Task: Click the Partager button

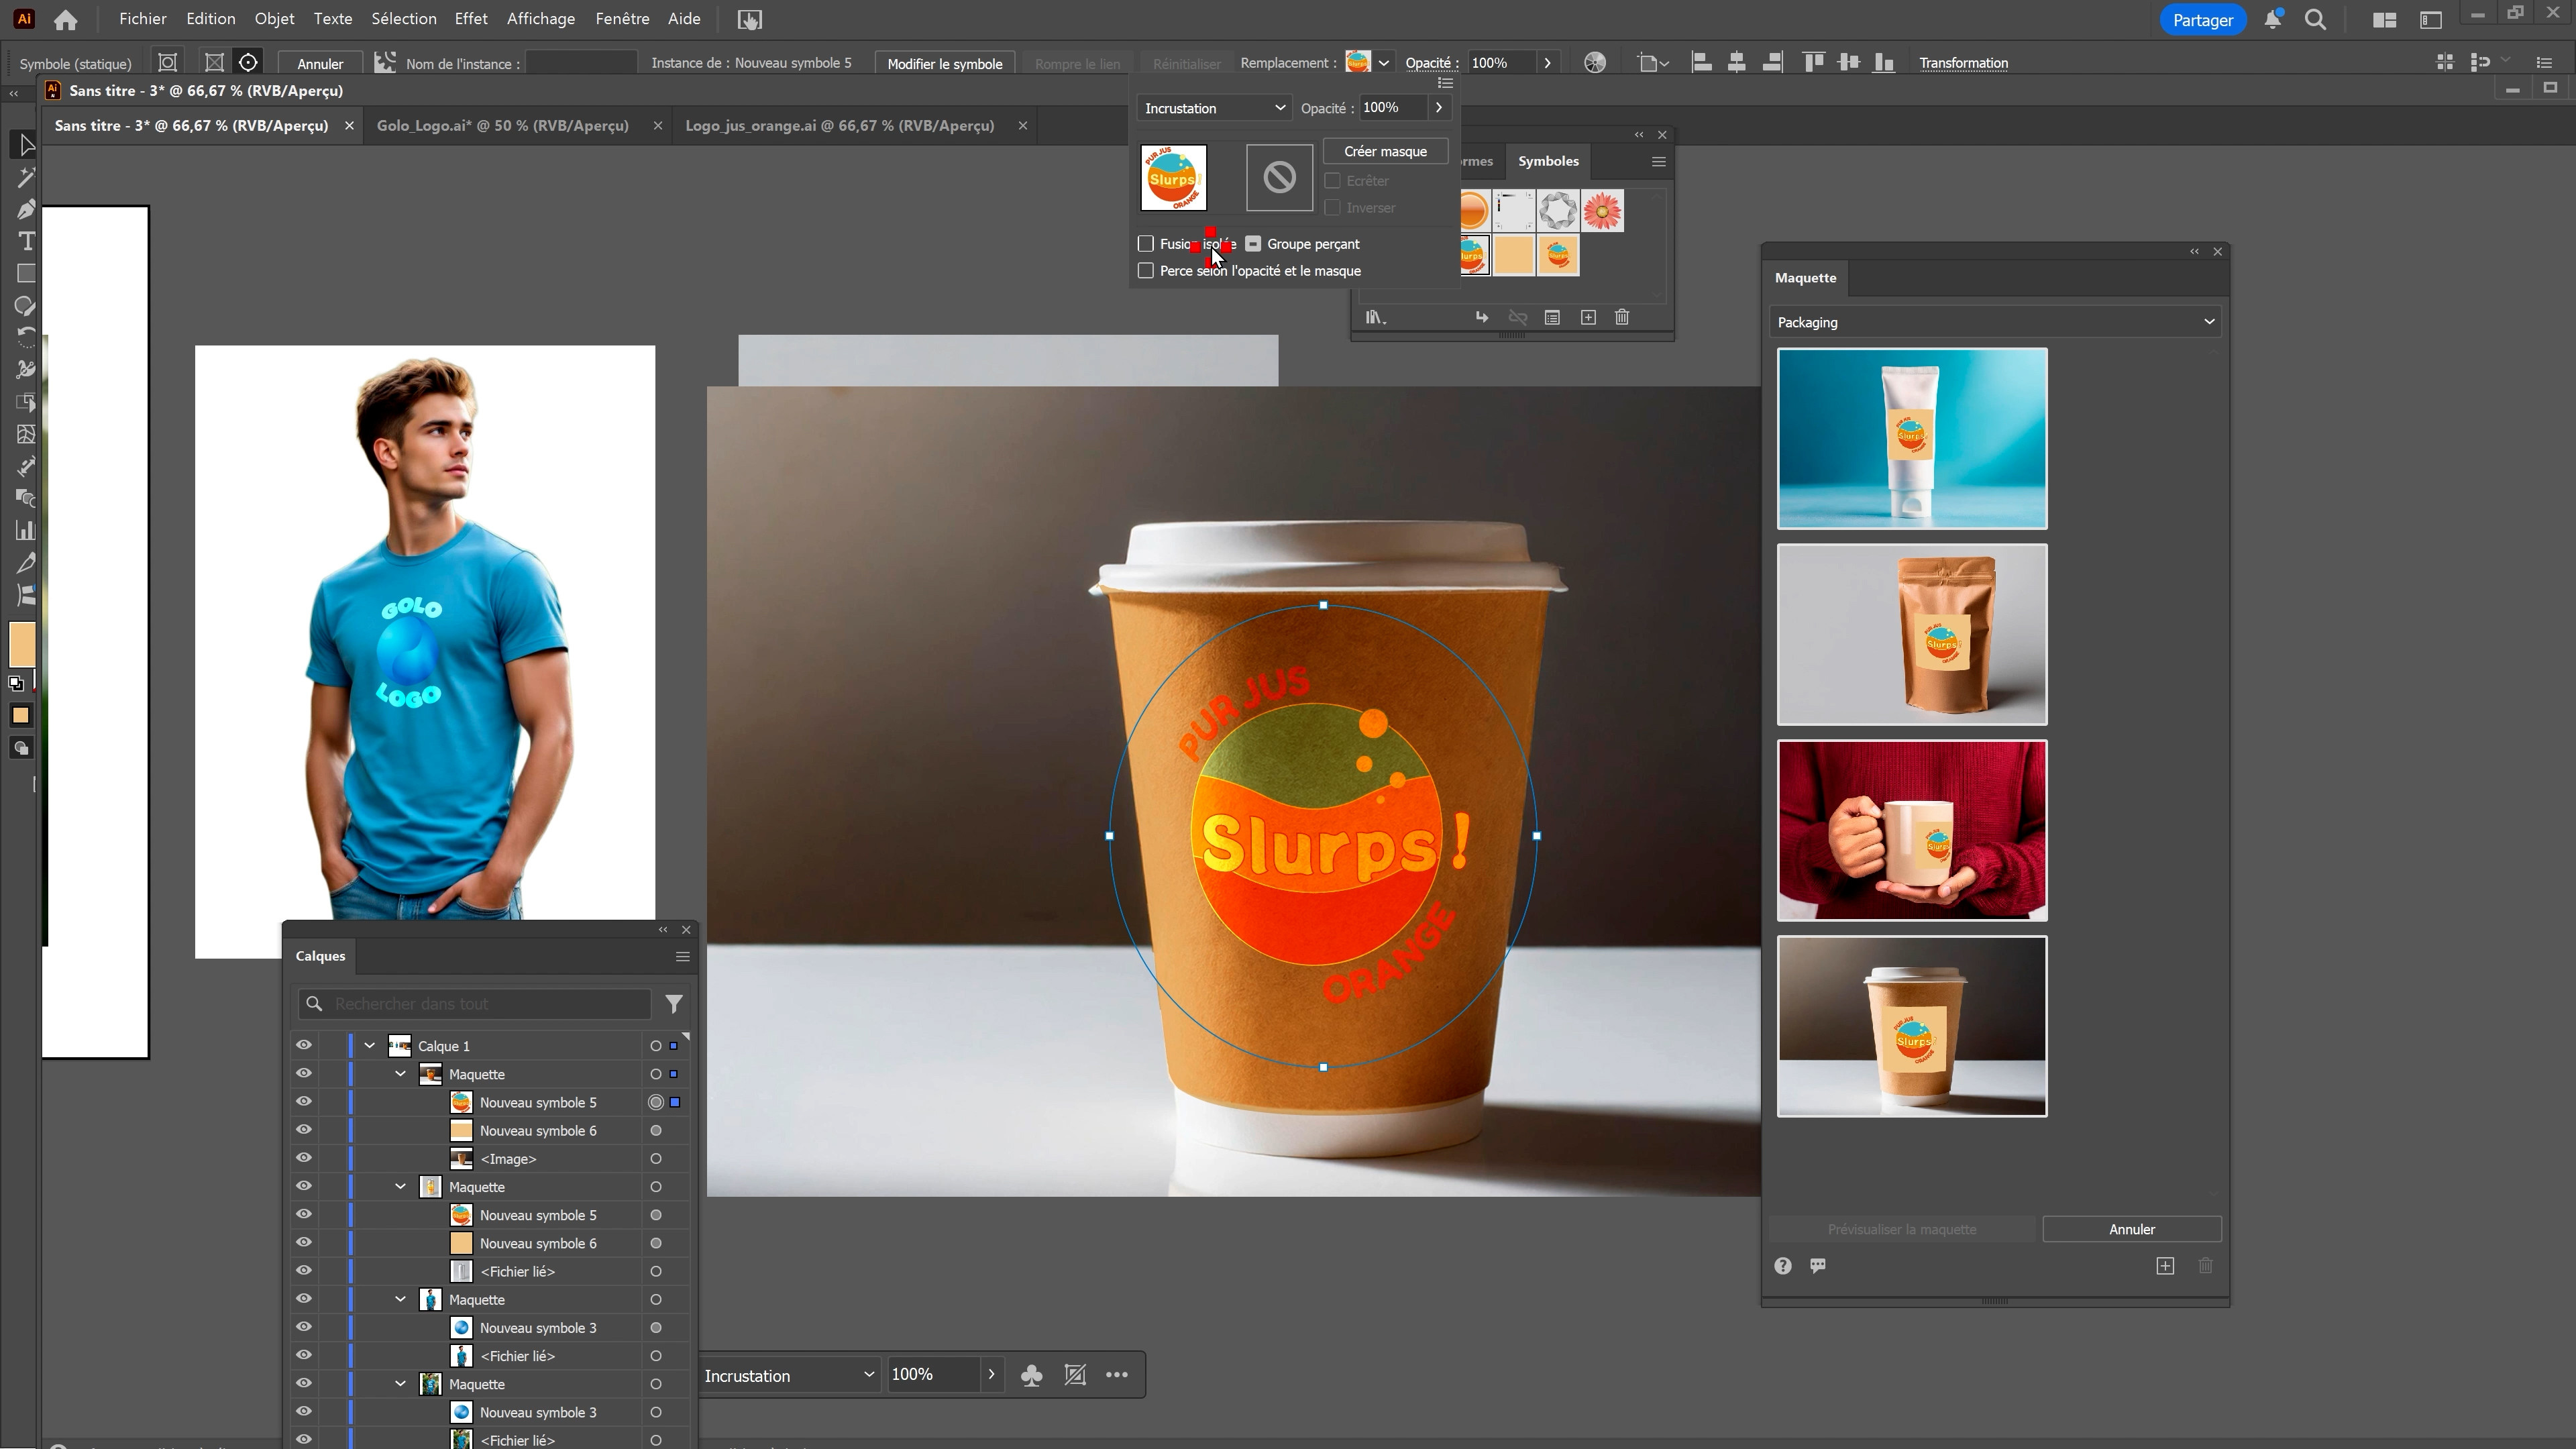Action: pos(2203,20)
